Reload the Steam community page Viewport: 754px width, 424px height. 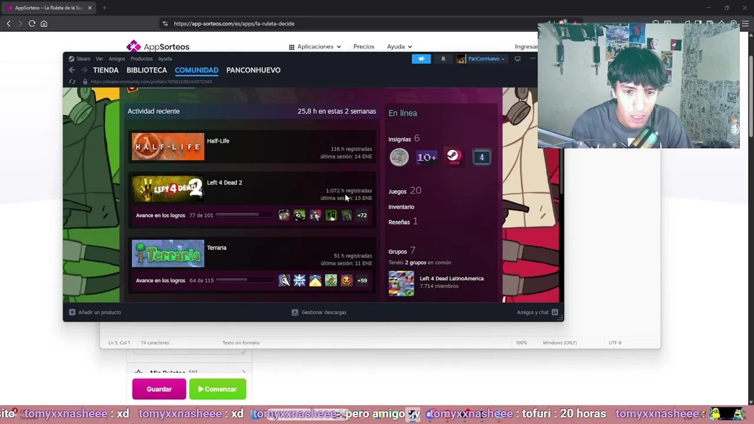(72, 82)
